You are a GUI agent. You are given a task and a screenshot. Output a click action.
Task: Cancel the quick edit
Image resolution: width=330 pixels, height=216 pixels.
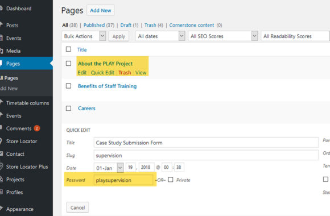point(77,207)
